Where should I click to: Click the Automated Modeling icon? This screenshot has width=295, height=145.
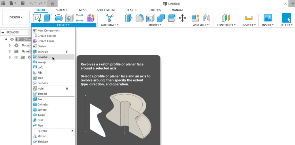[109, 18]
